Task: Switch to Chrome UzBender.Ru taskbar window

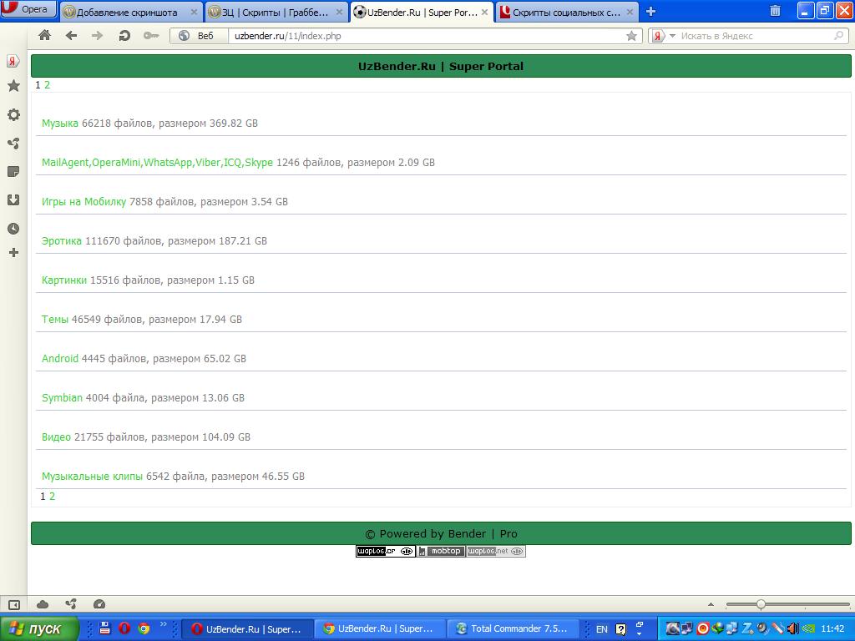Action: click(380, 629)
